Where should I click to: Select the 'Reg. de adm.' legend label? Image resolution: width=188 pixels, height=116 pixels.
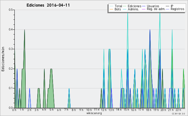(156, 9)
